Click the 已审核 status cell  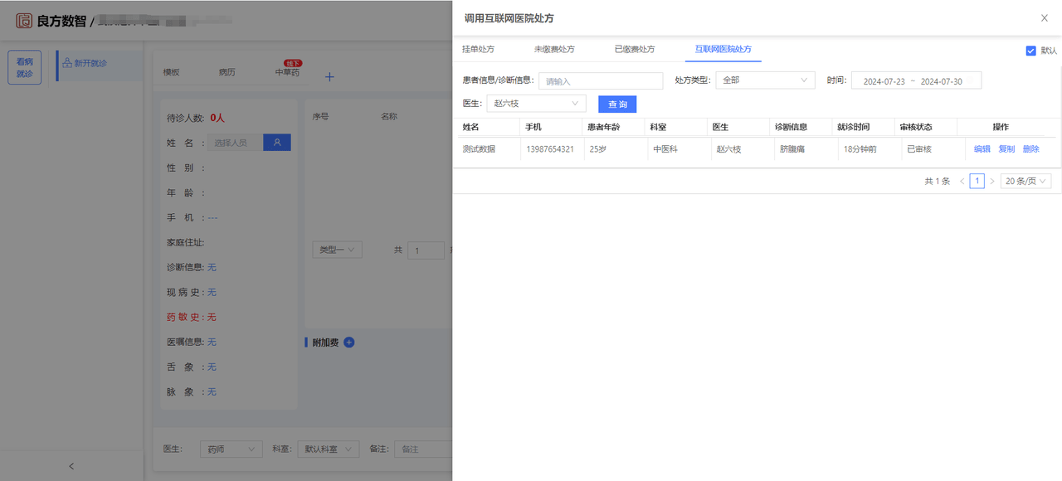920,149
